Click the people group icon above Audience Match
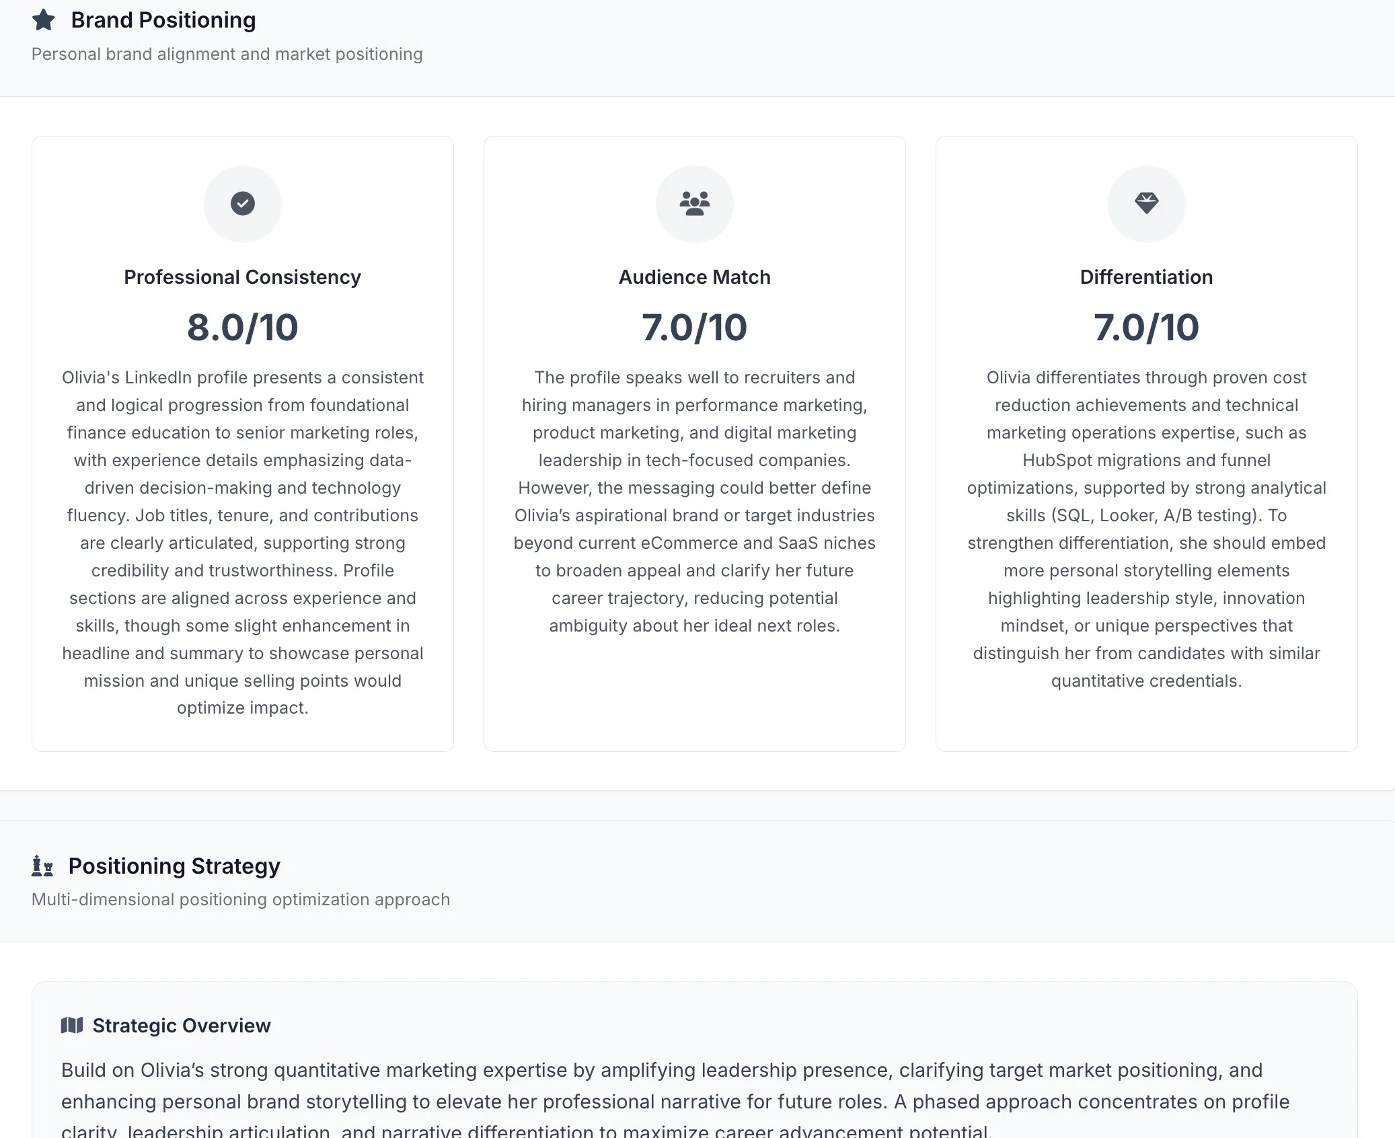 (695, 203)
